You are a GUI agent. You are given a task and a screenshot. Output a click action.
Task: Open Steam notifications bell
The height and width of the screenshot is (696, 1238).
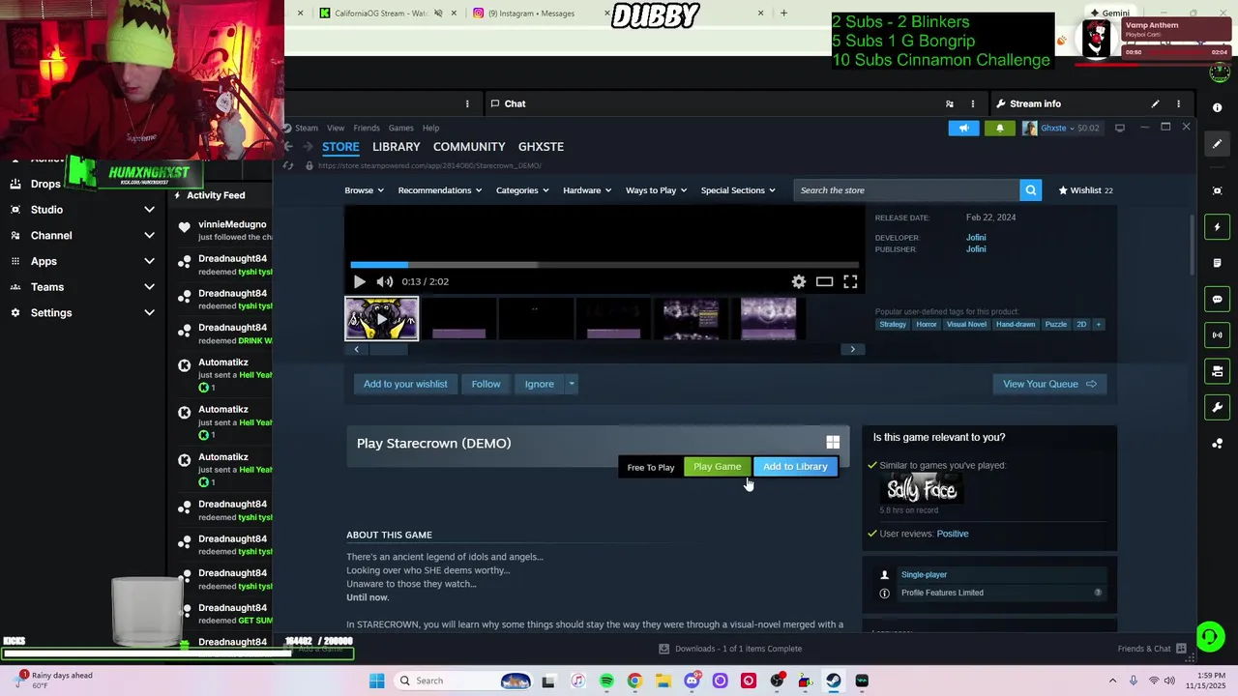(1000, 128)
